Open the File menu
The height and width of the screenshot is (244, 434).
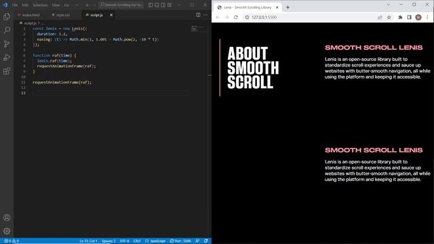tap(15, 5)
